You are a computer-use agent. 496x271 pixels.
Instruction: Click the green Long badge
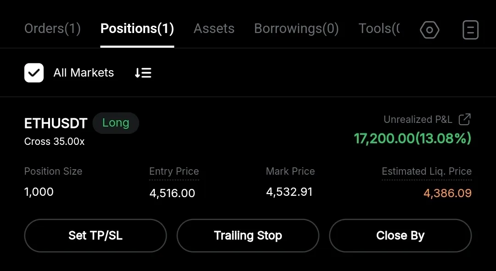[x=116, y=123]
